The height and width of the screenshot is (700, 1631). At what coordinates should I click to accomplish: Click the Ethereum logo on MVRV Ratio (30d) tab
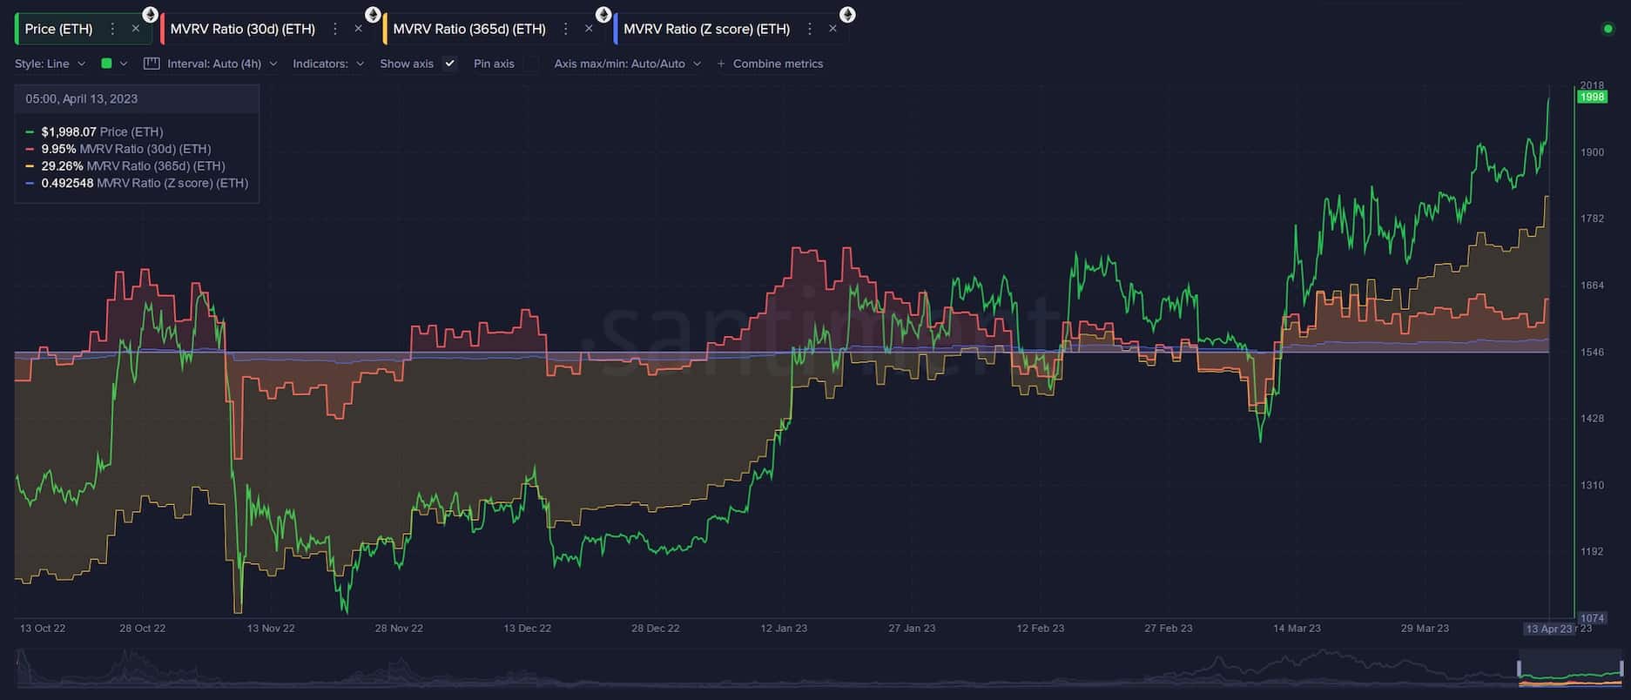point(373,14)
